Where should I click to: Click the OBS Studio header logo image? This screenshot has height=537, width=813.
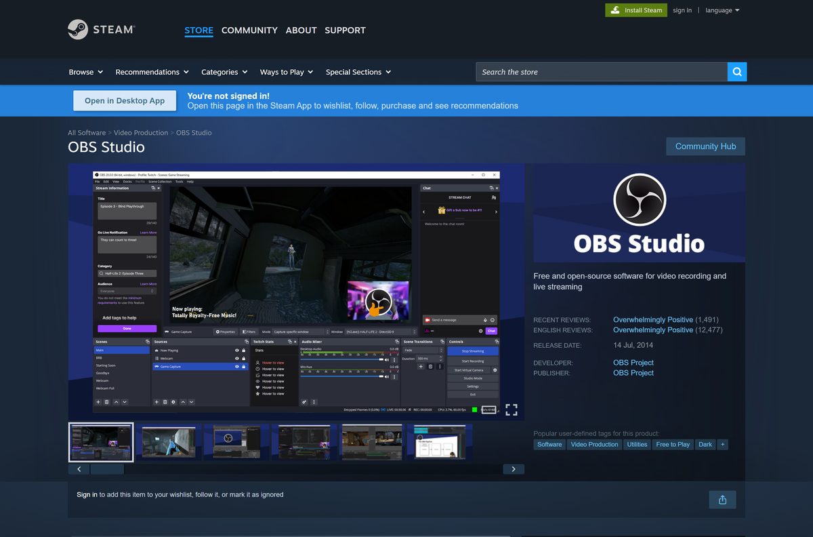tap(639, 212)
